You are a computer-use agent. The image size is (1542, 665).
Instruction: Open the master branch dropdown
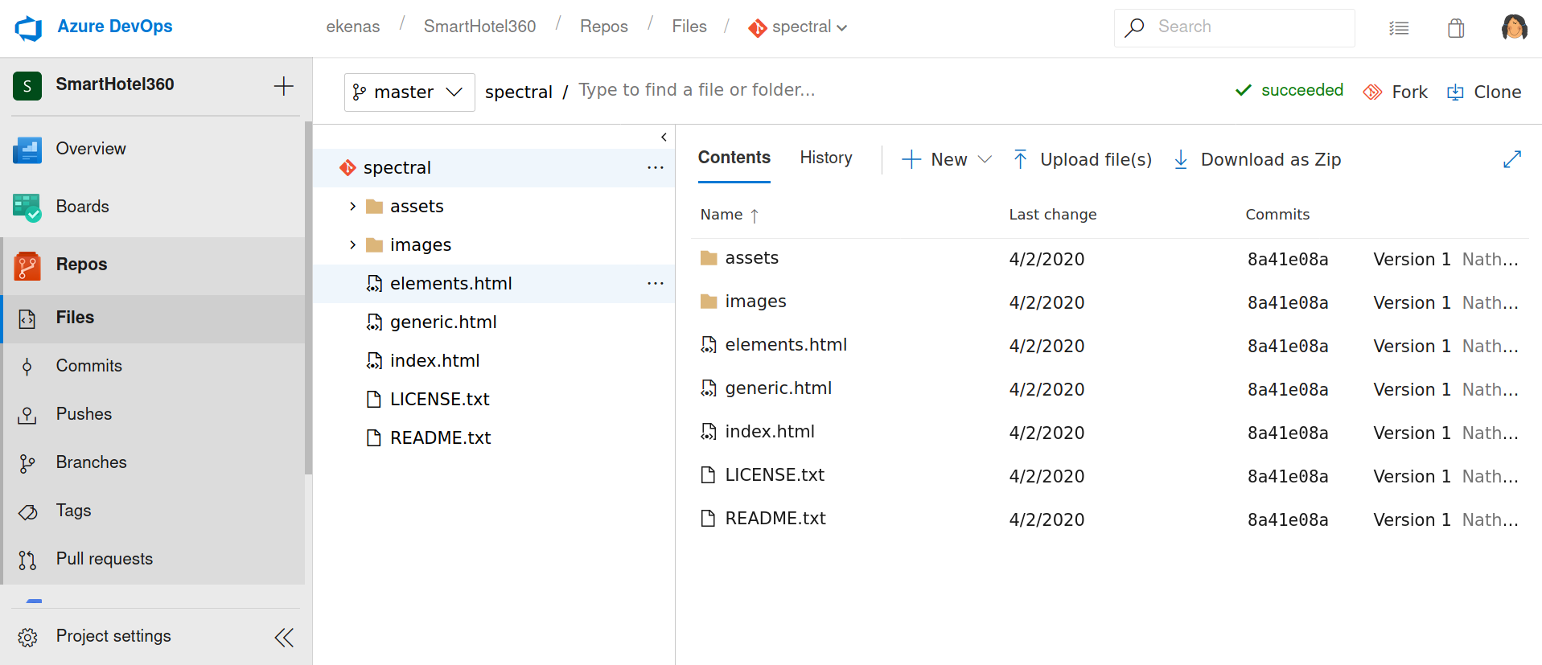coord(409,92)
